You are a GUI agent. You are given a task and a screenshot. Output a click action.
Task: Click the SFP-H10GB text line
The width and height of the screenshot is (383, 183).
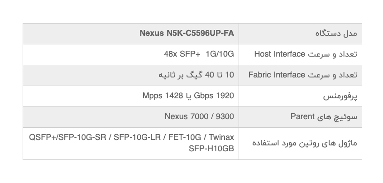(x=211, y=149)
